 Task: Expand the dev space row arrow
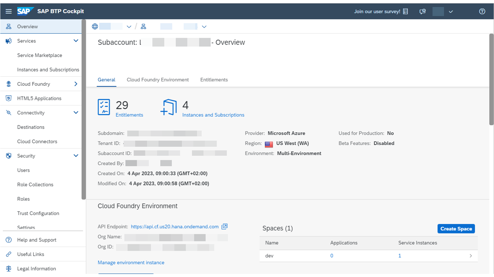point(471,256)
